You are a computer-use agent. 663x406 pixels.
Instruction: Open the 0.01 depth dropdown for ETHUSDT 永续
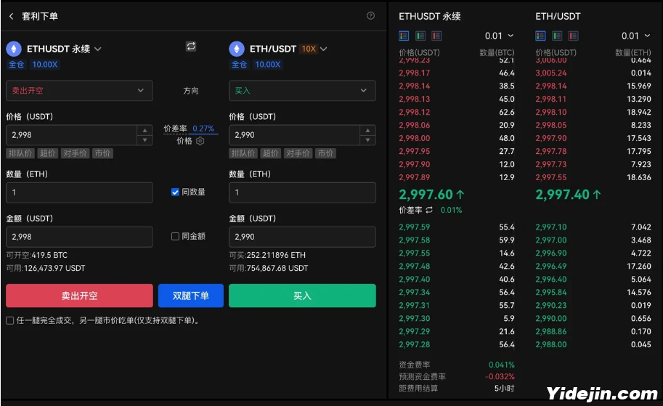500,36
